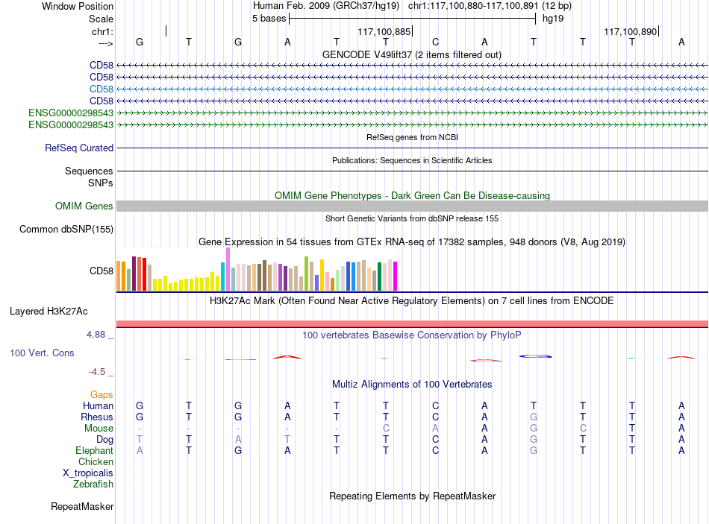Screen dimensions: 709x524
Task: Click the CD58 GTEx expression label
Action: [x=101, y=271]
